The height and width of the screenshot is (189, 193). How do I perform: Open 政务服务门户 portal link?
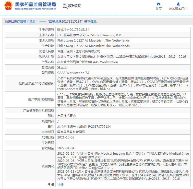coord(178,9)
